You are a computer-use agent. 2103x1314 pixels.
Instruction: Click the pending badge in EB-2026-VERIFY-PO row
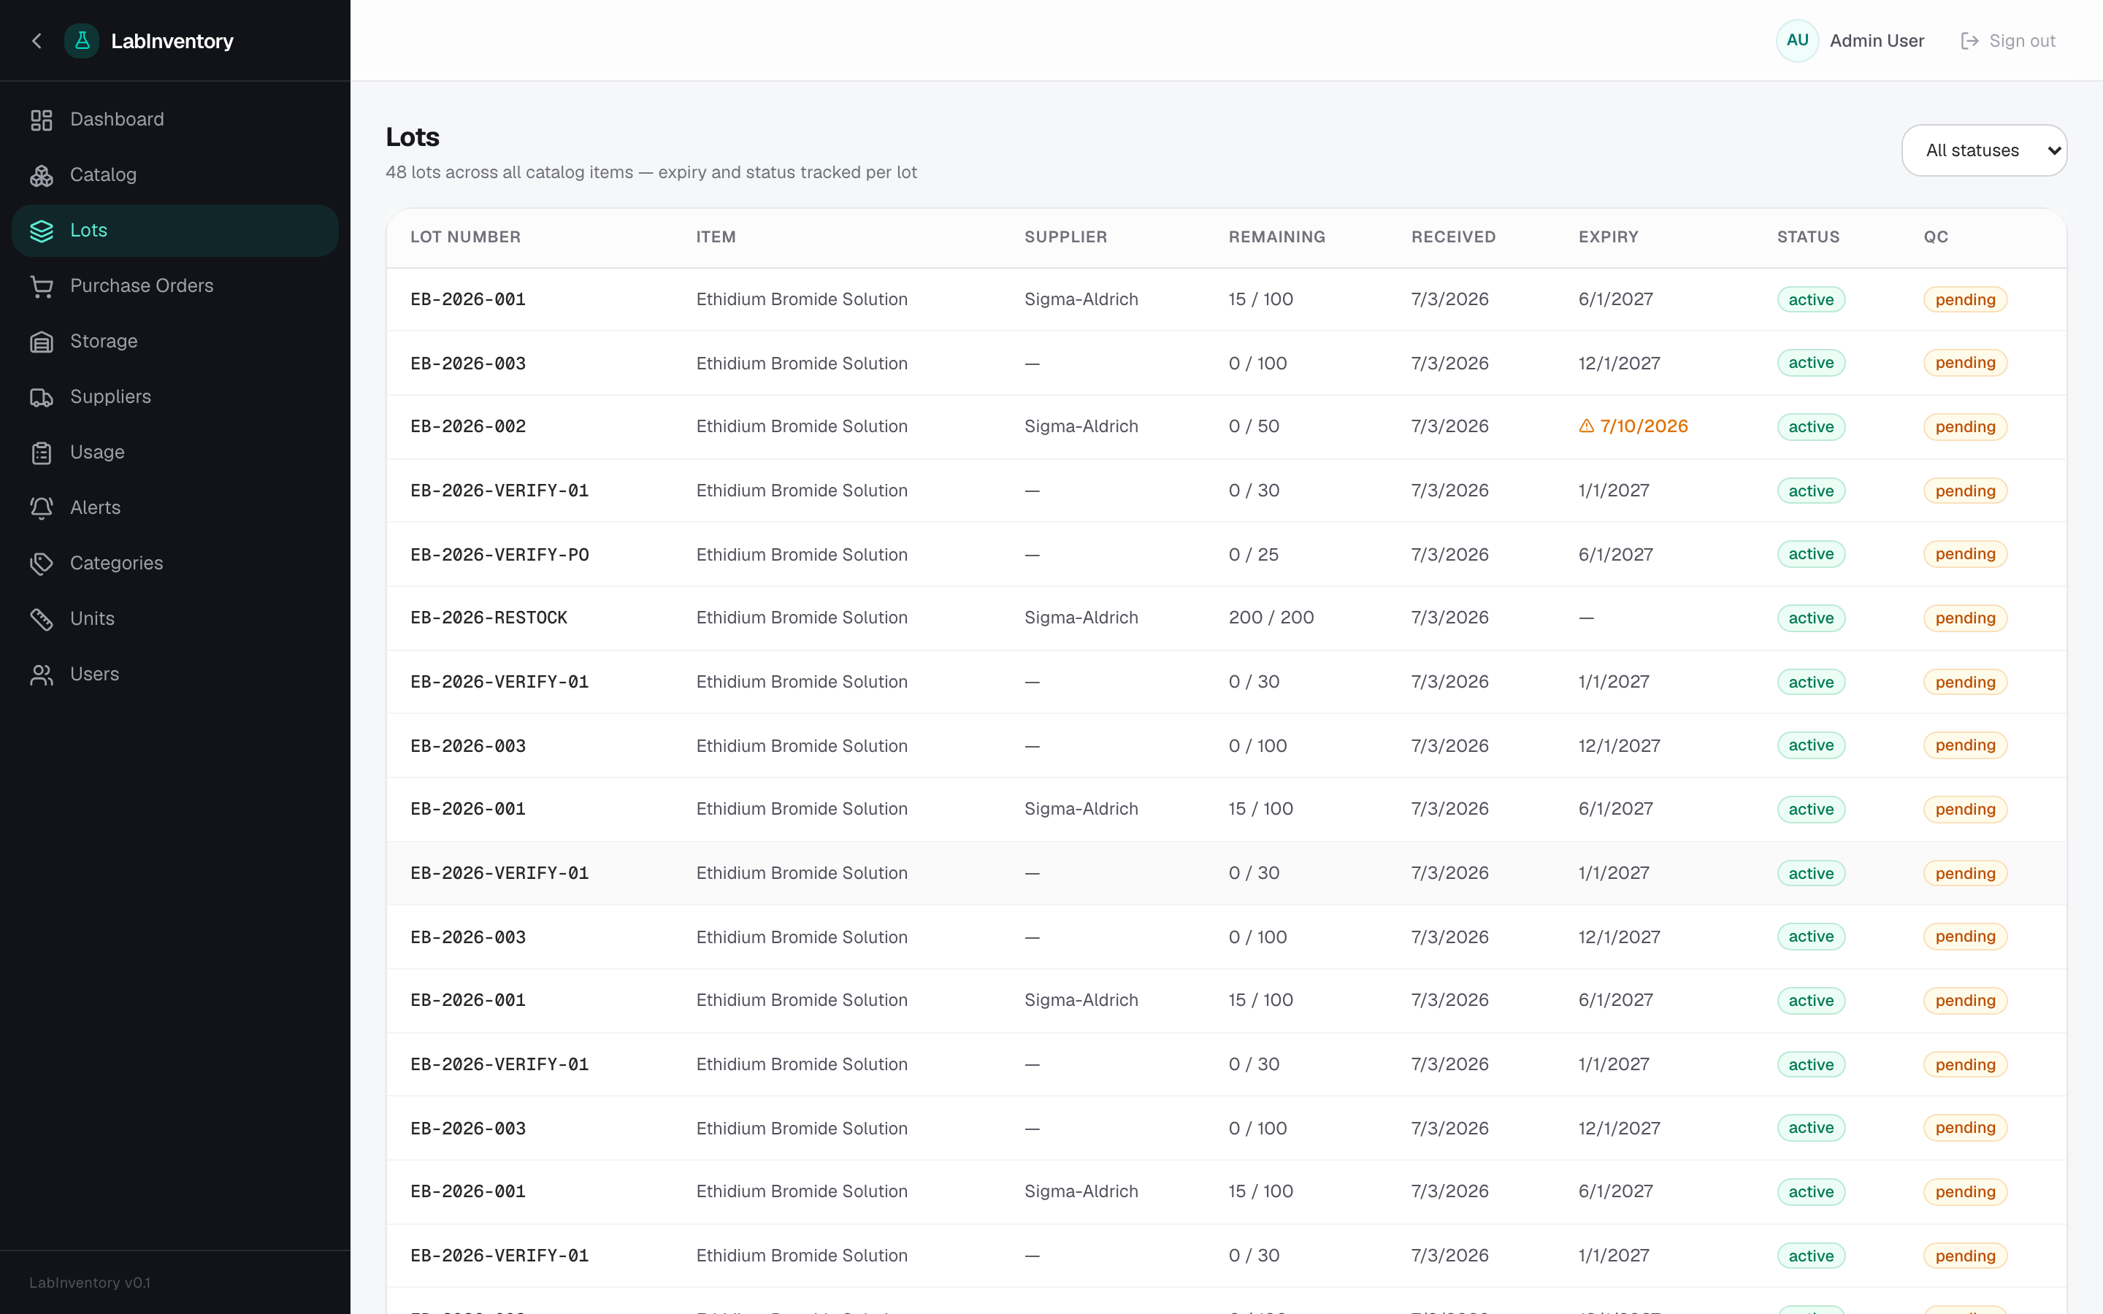(1965, 555)
